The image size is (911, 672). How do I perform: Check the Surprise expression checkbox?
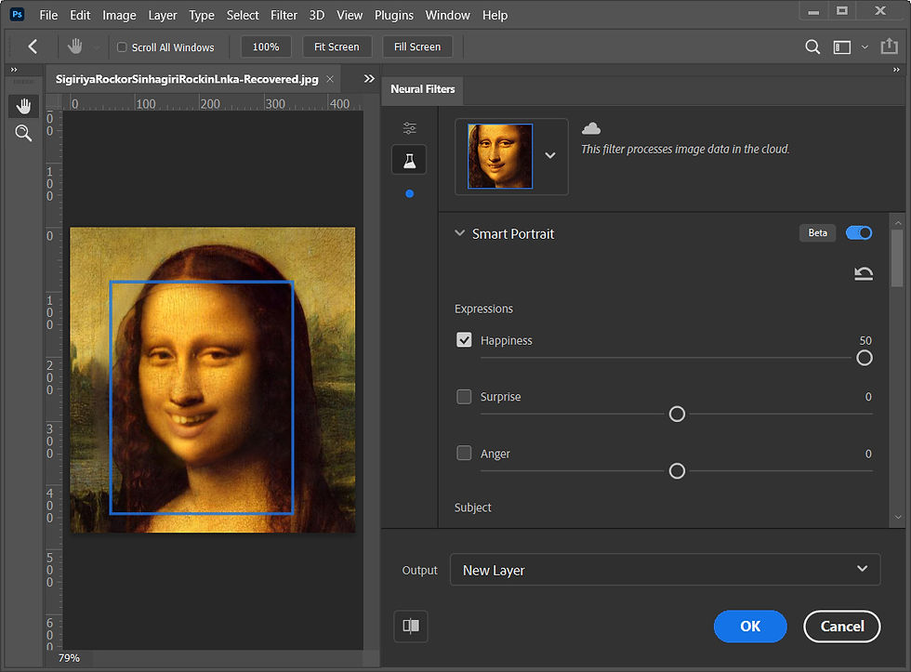[464, 397]
